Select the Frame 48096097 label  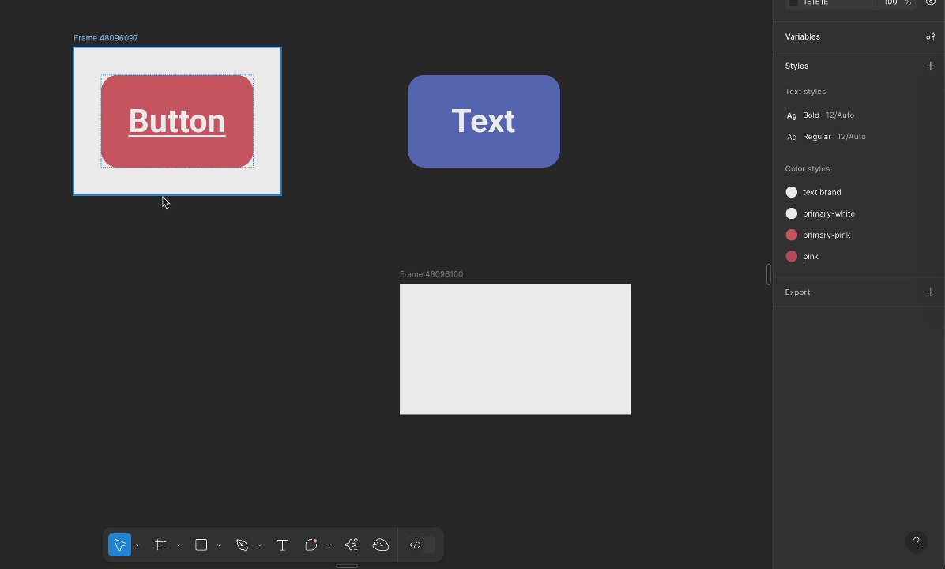click(105, 38)
